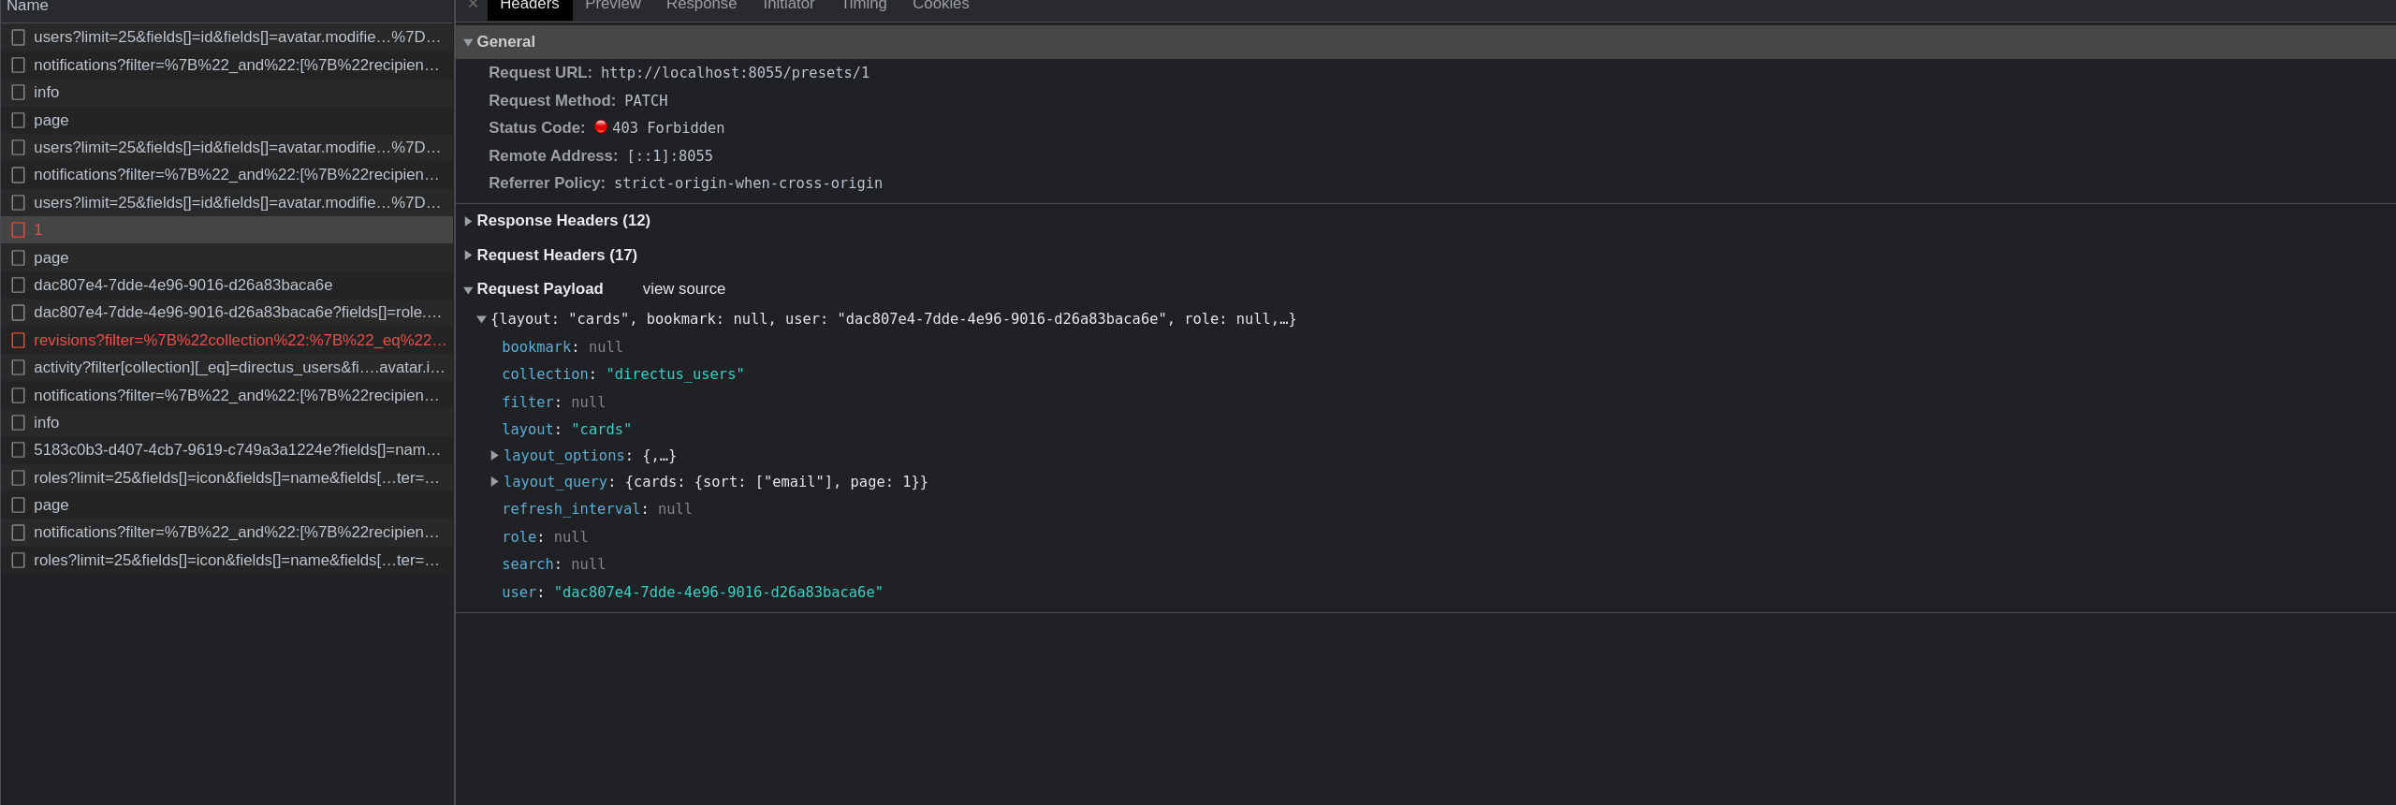Expand Request Headers (17) section
2396x805 pixels.
click(x=468, y=256)
